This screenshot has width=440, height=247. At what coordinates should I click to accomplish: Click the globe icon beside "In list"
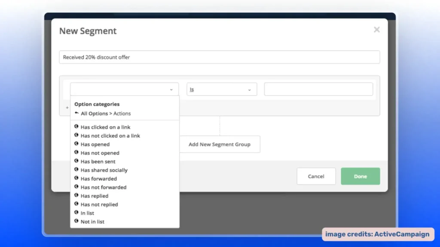coord(76,213)
